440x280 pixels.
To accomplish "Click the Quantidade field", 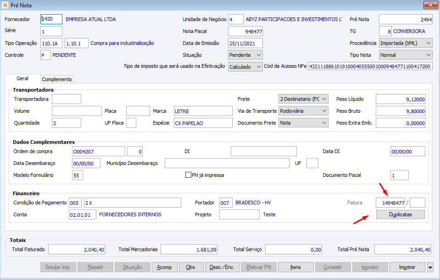I will tap(67, 123).
